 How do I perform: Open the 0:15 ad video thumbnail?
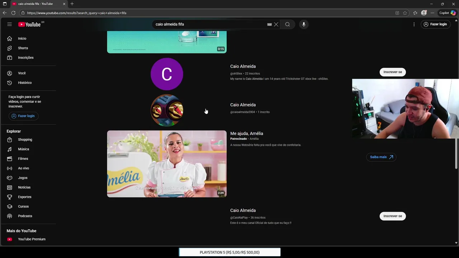(x=167, y=42)
